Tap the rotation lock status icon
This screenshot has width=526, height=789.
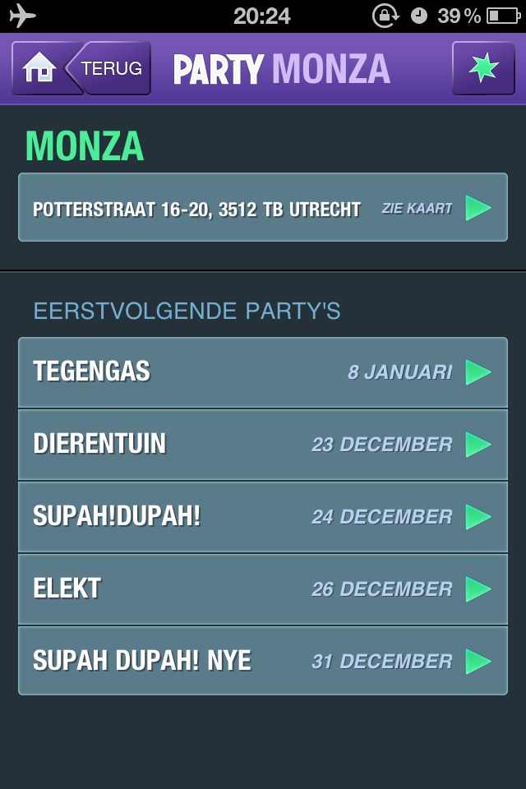[384, 16]
